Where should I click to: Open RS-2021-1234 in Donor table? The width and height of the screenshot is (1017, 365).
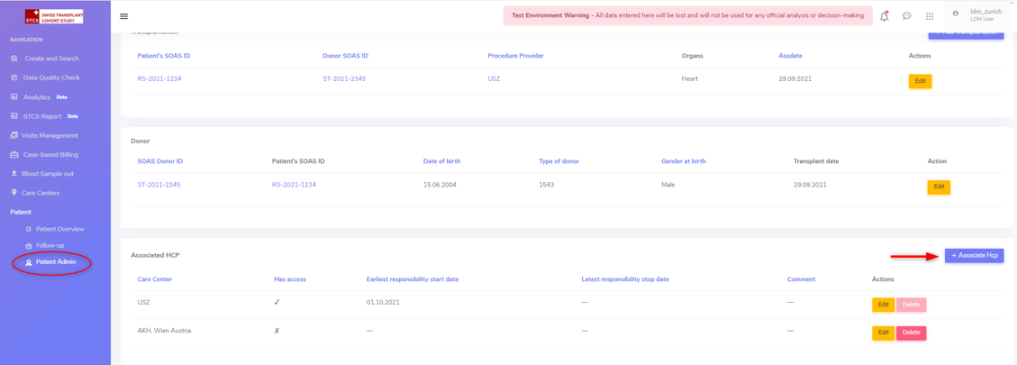(x=294, y=185)
